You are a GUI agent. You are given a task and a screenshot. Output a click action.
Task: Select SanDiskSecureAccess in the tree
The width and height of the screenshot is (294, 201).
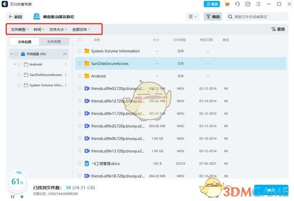point(46,75)
